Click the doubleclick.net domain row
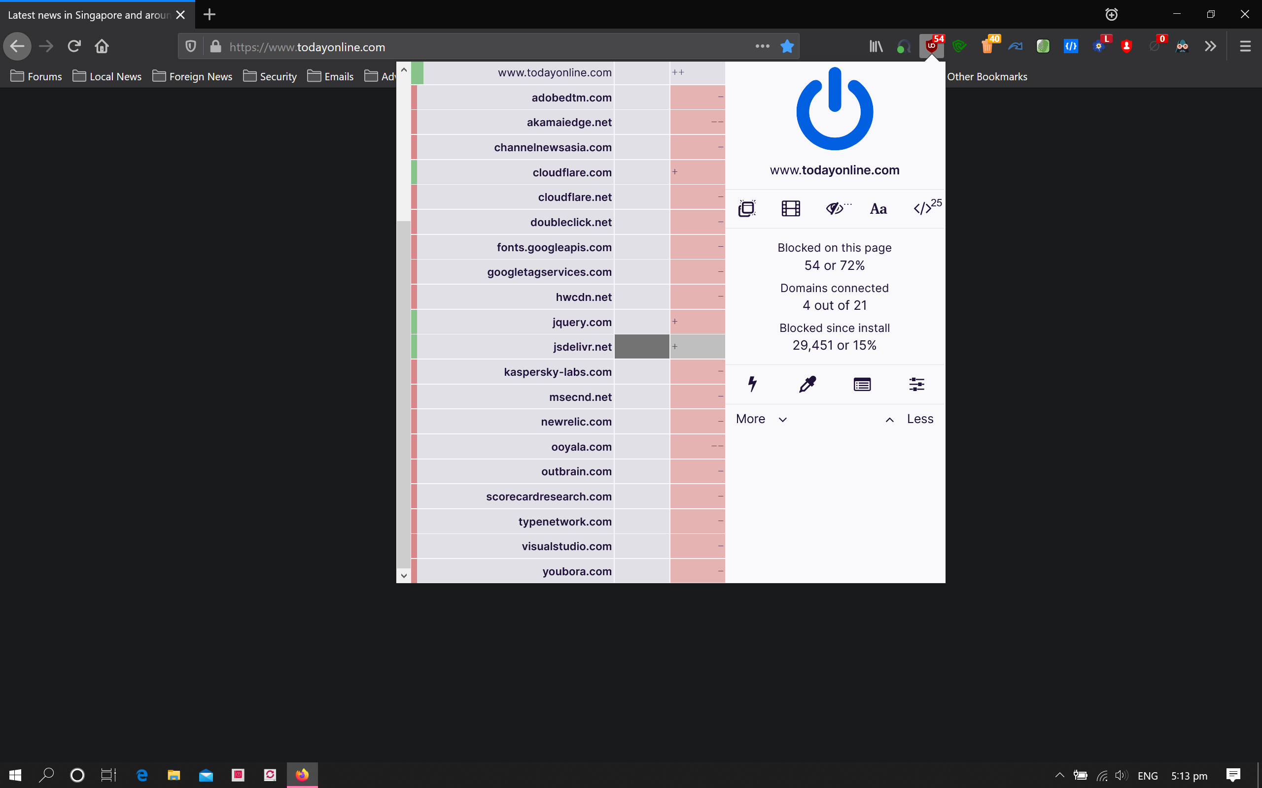This screenshot has height=788, width=1262. click(x=570, y=222)
